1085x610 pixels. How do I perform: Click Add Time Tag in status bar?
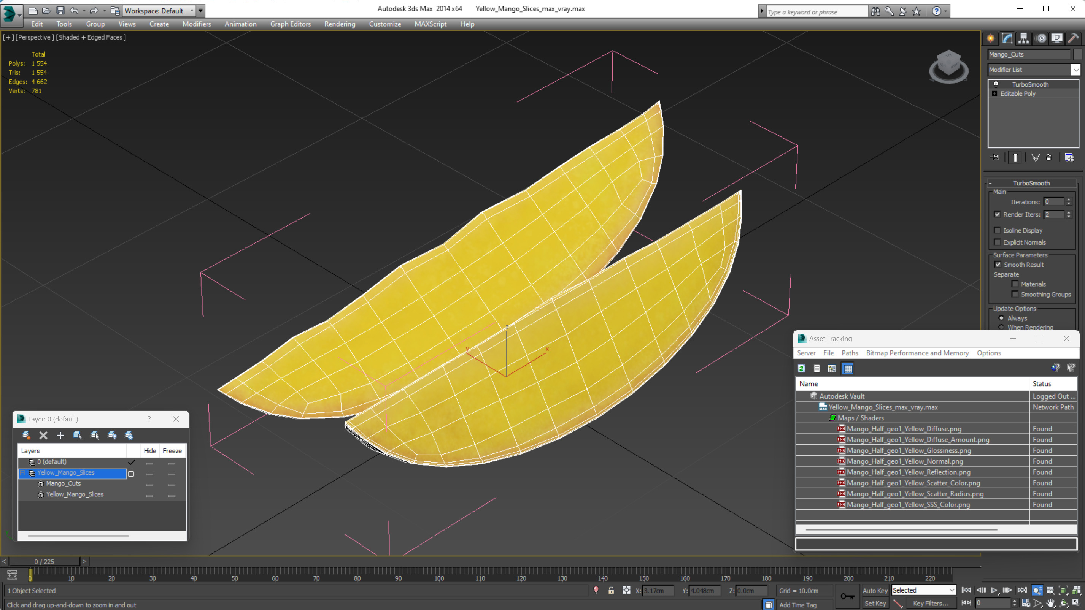pos(798,605)
